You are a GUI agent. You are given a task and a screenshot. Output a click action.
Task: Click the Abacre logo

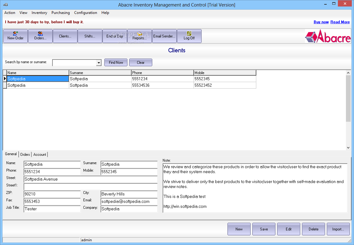pos(328,36)
